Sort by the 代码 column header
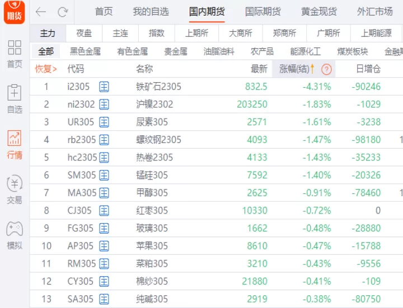 (x=76, y=69)
